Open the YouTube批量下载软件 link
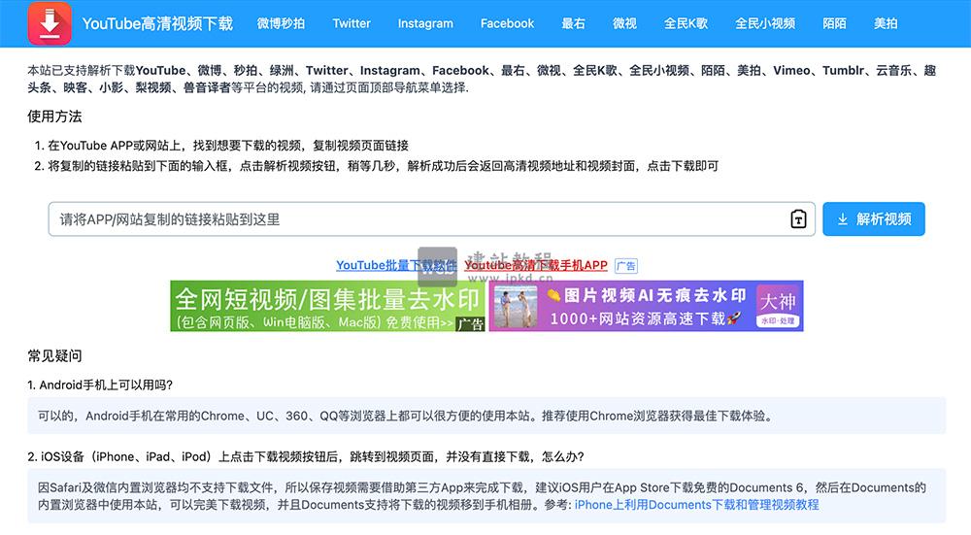Viewport: 971px width, 535px height. tap(396, 265)
